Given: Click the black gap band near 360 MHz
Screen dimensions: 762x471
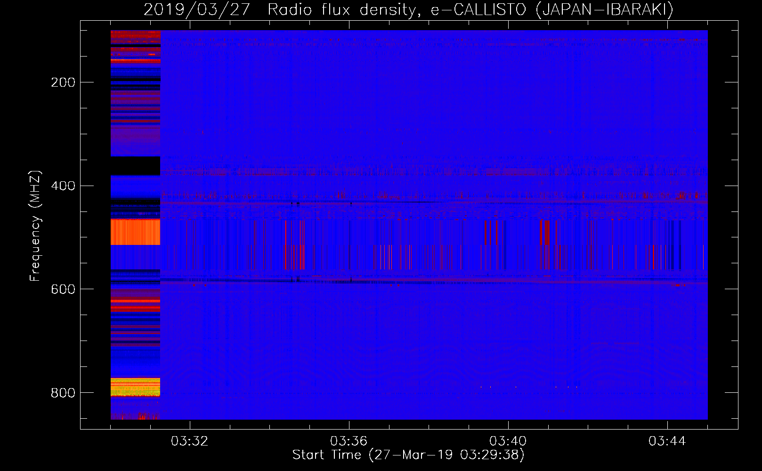Looking at the screenshot, I should pyautogui.click(x=135, y=166).
